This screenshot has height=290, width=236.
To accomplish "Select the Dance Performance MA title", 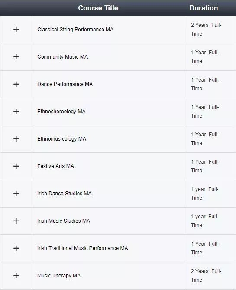I will click(x=65, y=84).
